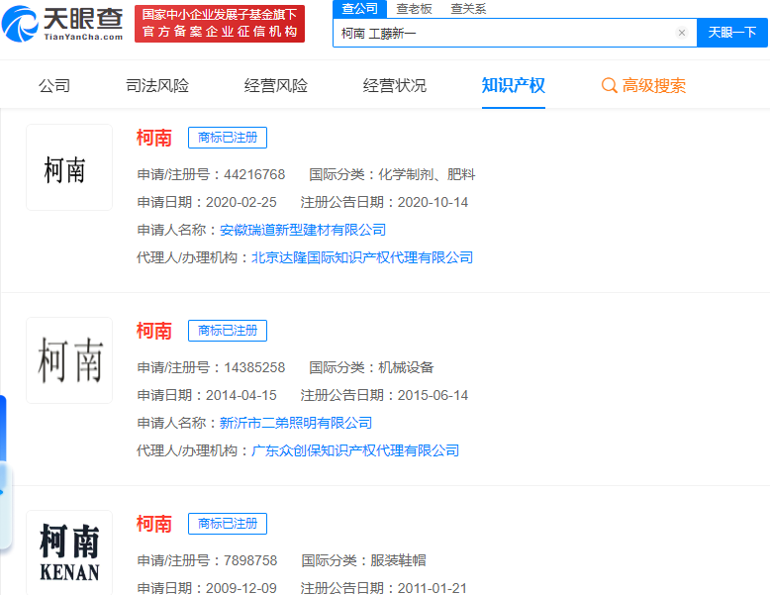Select classification 服装鞋帽 text
The height and width of the screenshot is (595, 770).
pos(398,560)
